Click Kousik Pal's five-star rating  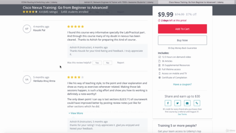(x=75, y=27)
